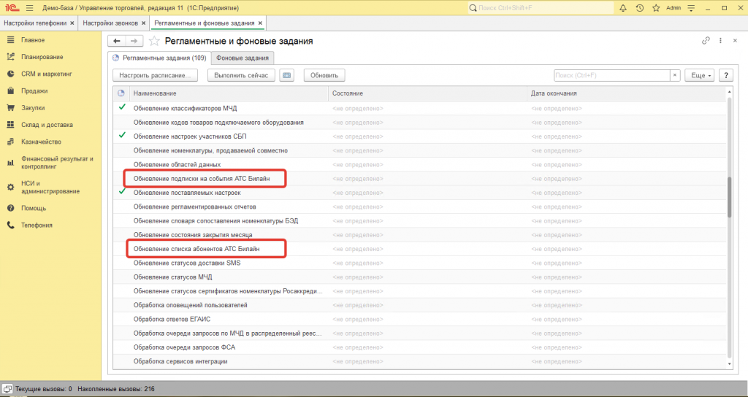The height and width of the screenshot is (397, 748).
Task: Click the Закупки cart icon
Action: pos(10,108)
